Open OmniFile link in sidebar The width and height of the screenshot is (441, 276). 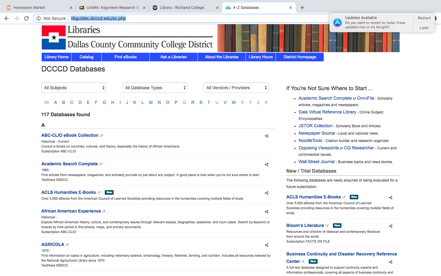pos(366,98)
